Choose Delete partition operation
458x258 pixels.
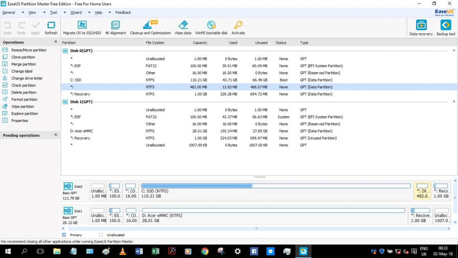[24, 92]
